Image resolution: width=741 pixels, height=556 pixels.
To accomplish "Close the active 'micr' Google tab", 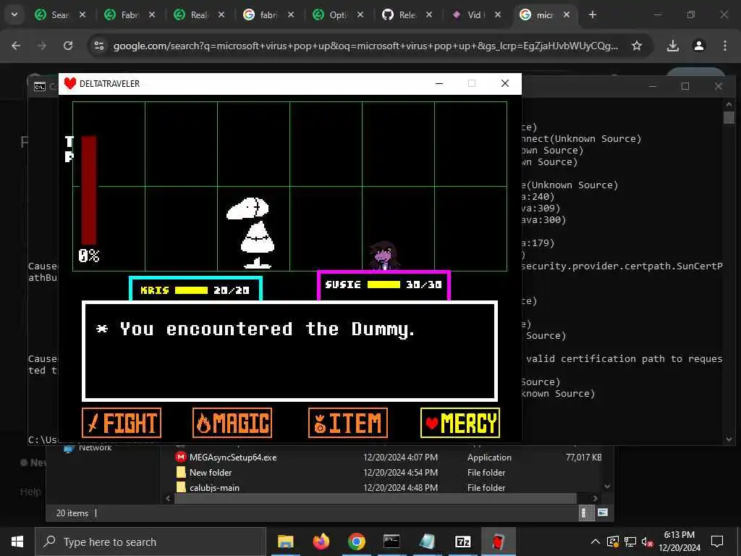I will [x=567, y=14].
